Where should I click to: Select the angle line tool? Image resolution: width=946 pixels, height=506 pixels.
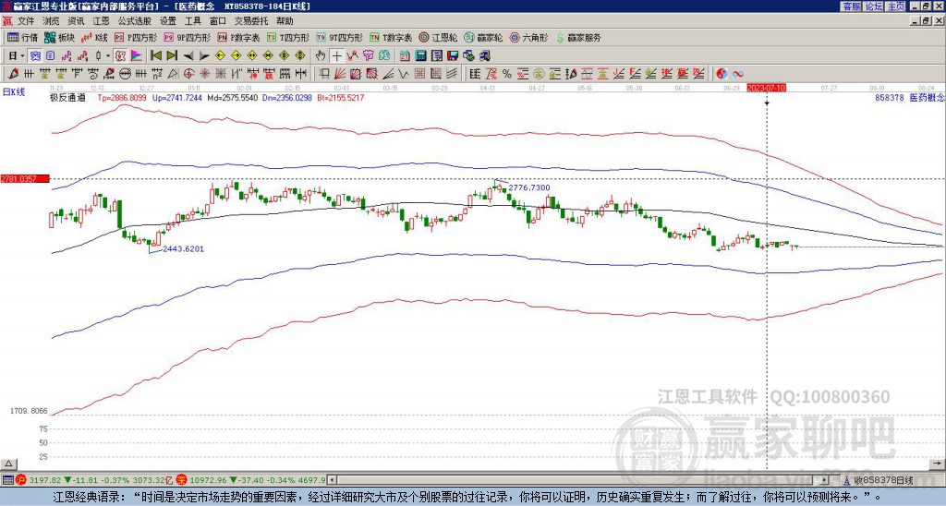389,74
